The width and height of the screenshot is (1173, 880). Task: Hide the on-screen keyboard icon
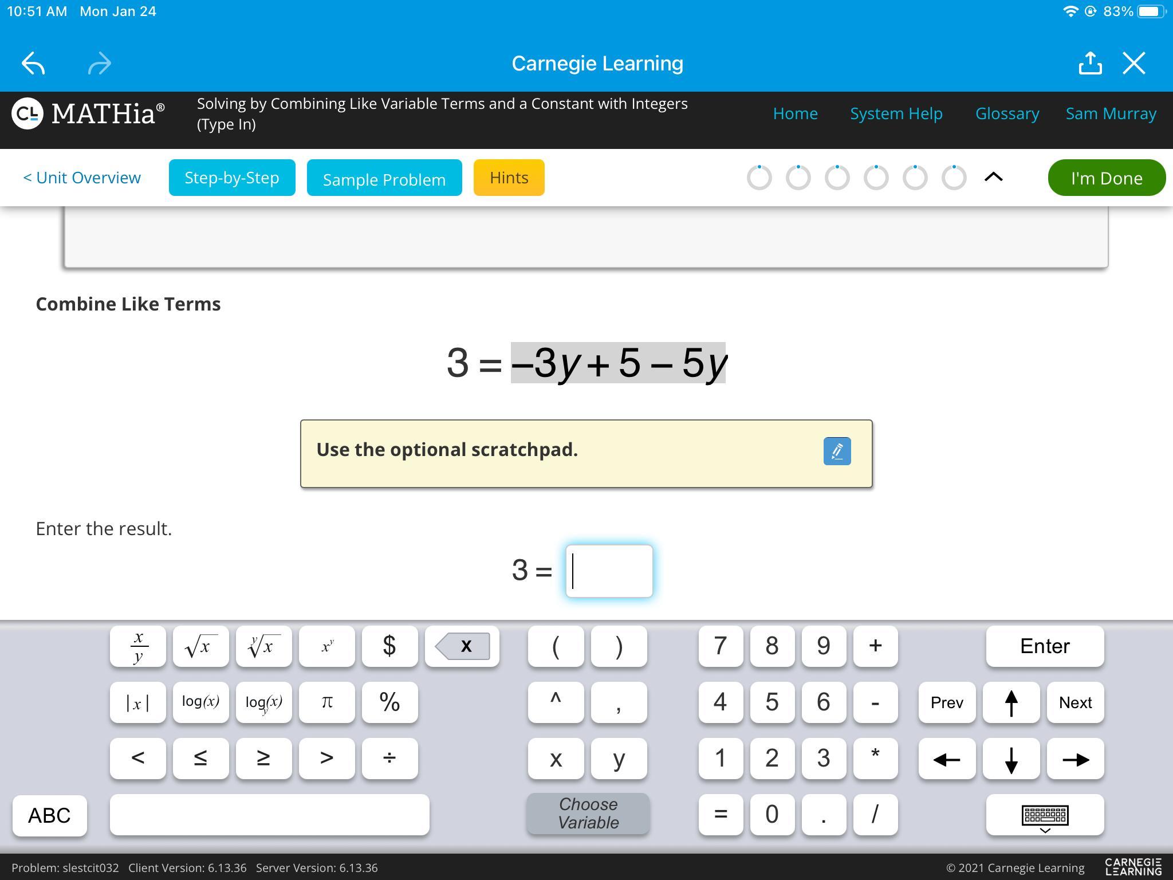1044,815
